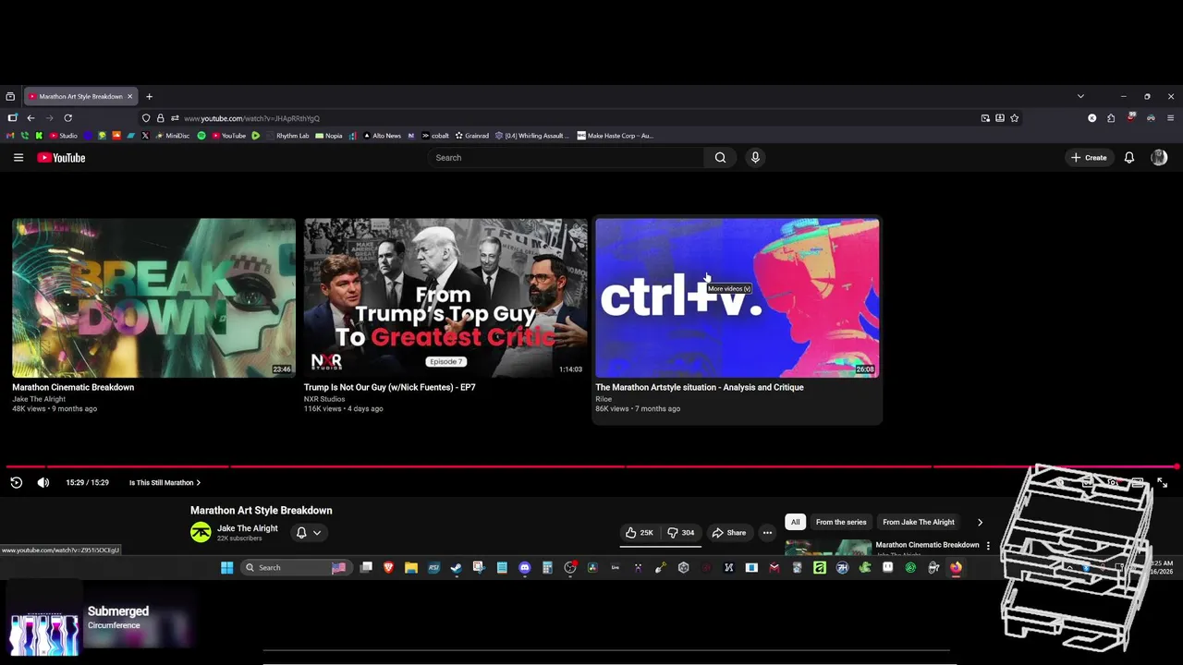Open the site lock icon information
Screen dimensions: 1183x665
(160, 118)
